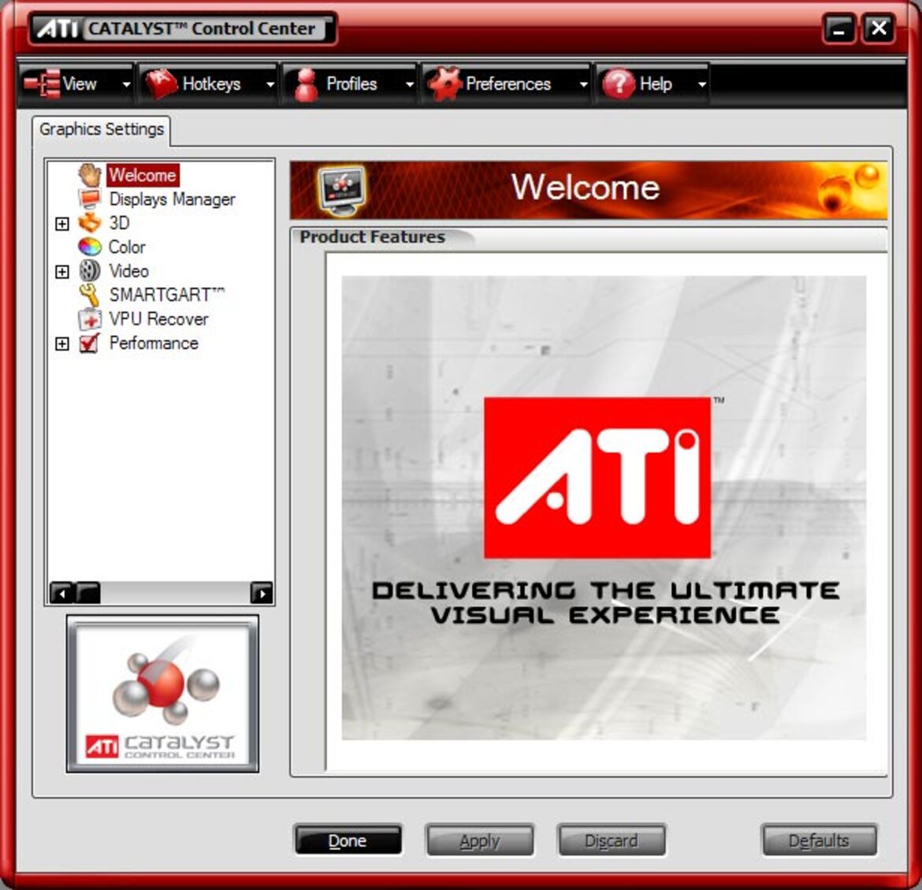Open the Preferences menu label
The image size is (922, 890).
point(508,84)
